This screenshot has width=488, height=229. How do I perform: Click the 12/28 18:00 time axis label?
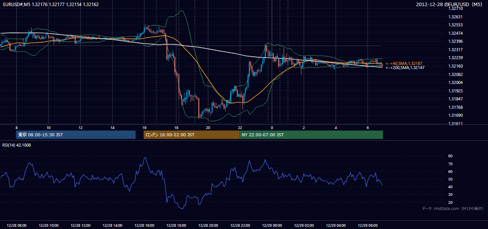pyautogui.click(x=176, y=226)
